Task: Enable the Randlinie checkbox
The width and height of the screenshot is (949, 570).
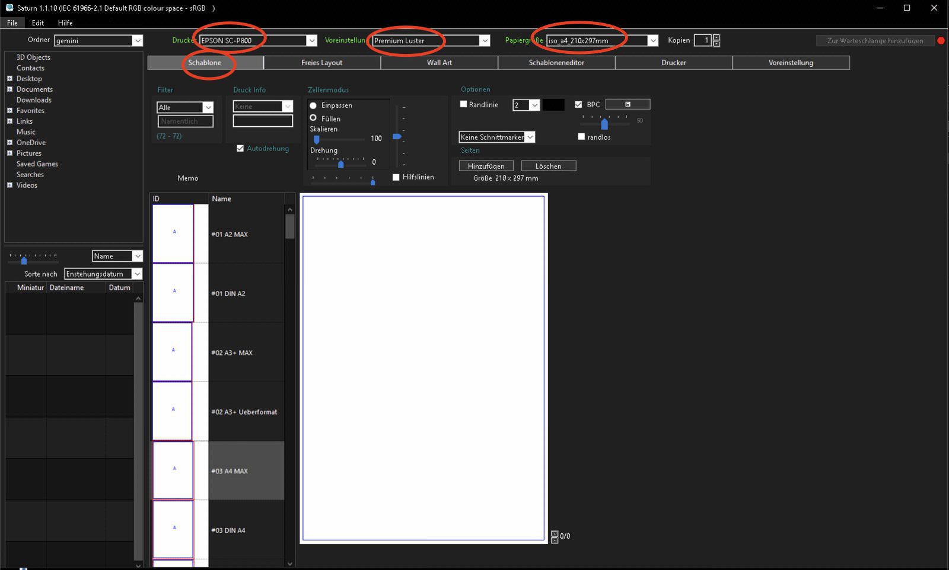Action: click(x=464, y=104)
